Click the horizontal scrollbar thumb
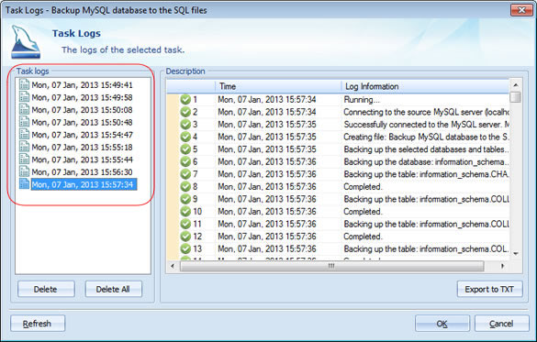537x342 pixels. click(x=332, y=266)
